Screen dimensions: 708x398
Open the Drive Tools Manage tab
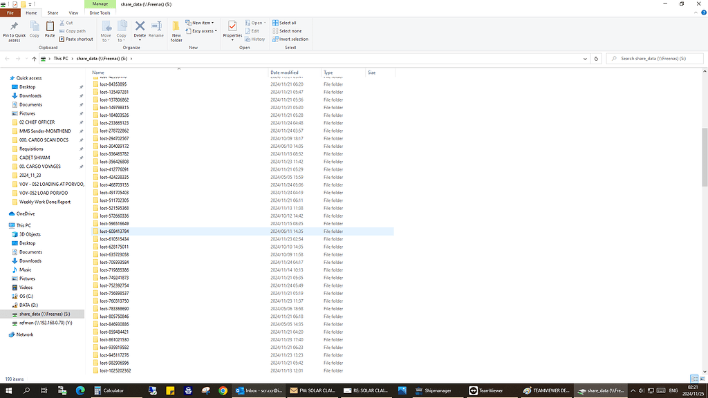point(100,12)
